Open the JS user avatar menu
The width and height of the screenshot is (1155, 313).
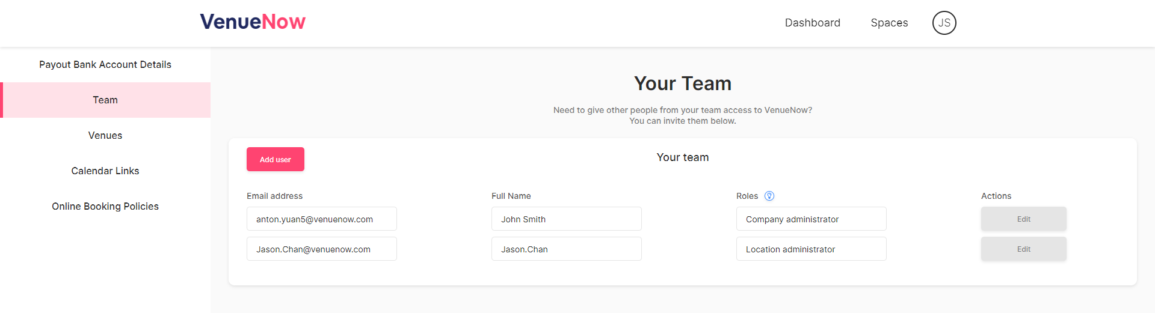coord(944,23)
